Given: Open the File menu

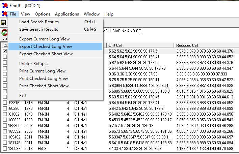Looking at the screenshot, I should tap(13, 14).
